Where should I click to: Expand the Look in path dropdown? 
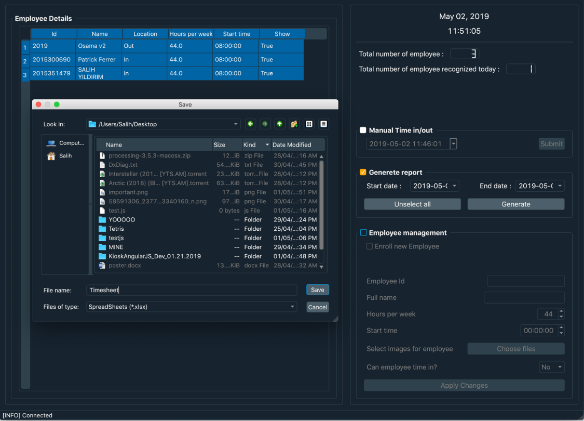tap(235, 124)
